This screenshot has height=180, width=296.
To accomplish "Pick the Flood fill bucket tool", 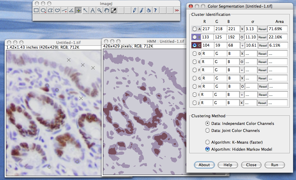I will [149, 11].
